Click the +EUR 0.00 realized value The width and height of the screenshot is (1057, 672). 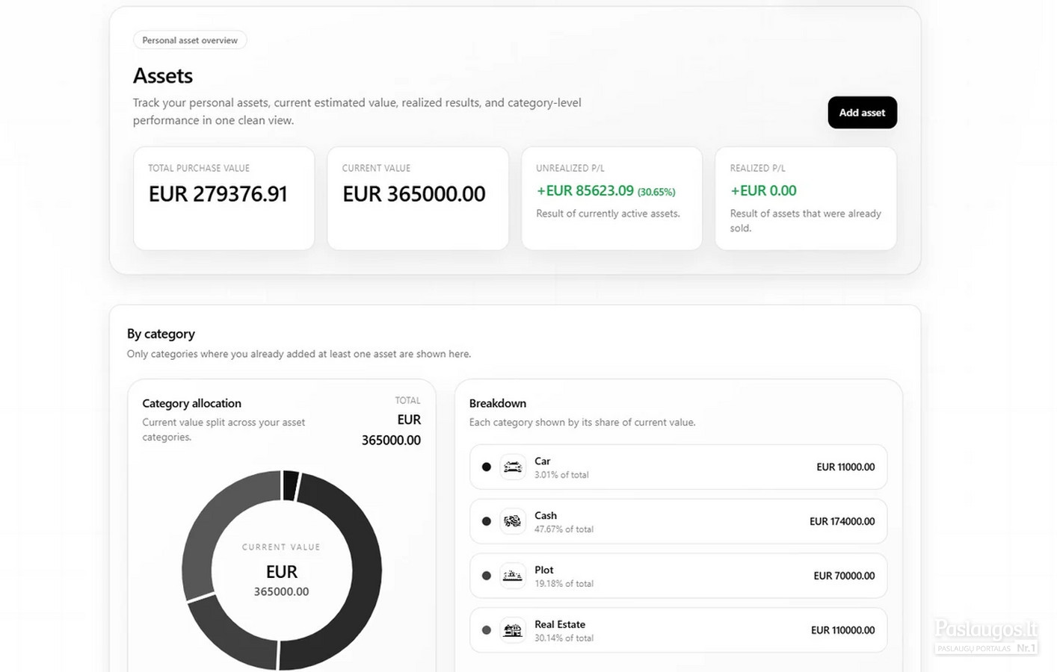point(763,191)
